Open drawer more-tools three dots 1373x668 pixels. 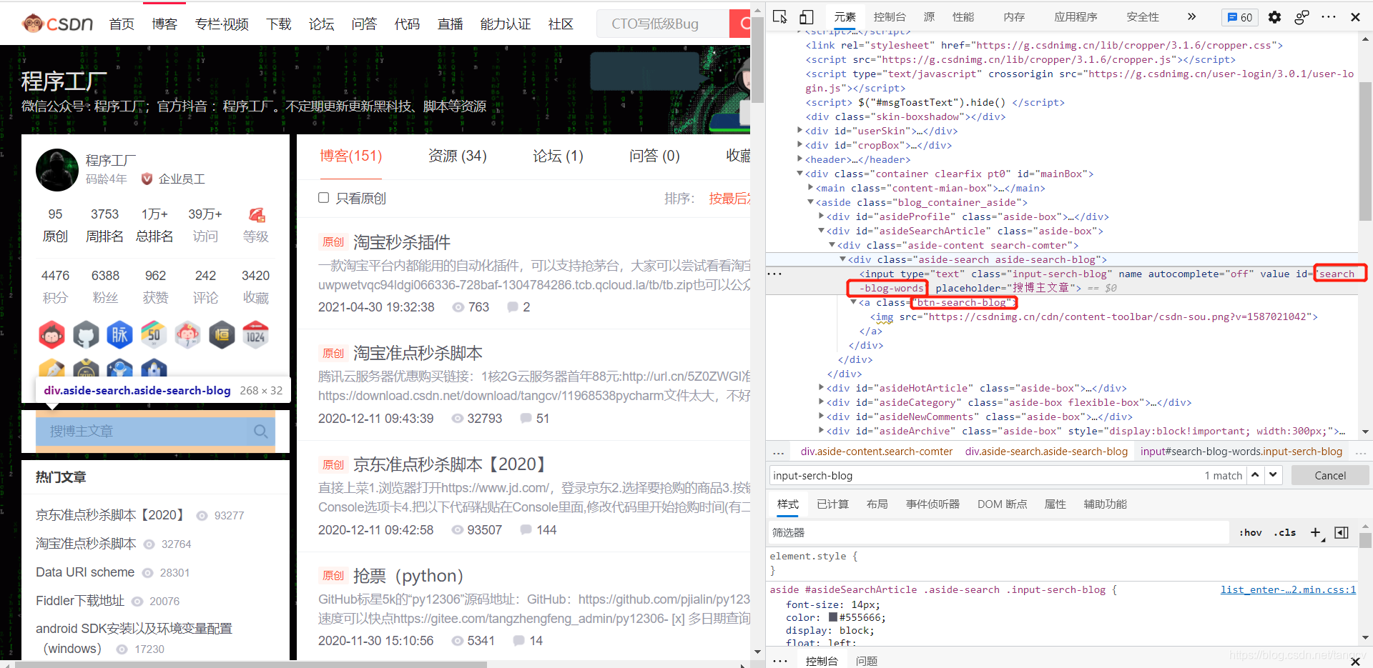780,661
